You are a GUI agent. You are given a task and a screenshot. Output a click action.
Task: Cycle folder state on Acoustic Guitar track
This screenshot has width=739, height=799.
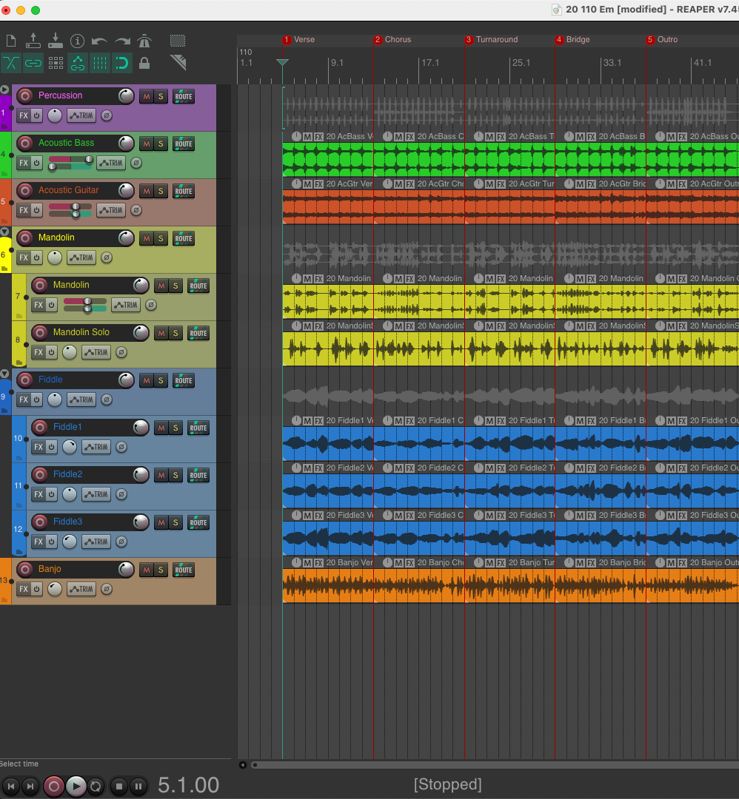pos(4,220)
